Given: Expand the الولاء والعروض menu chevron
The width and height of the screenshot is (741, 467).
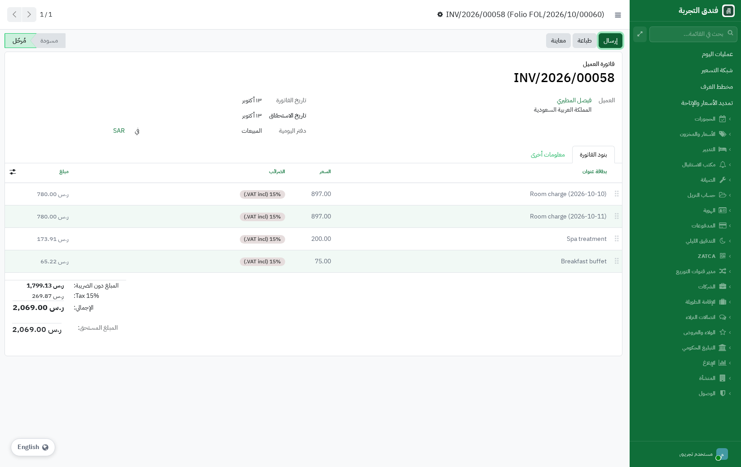Looking at the screenshot, I should pos(730,332).
